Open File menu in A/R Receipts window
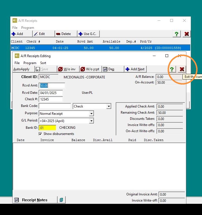The height and width of the screenshot is (215, 202). pos(15,28)
